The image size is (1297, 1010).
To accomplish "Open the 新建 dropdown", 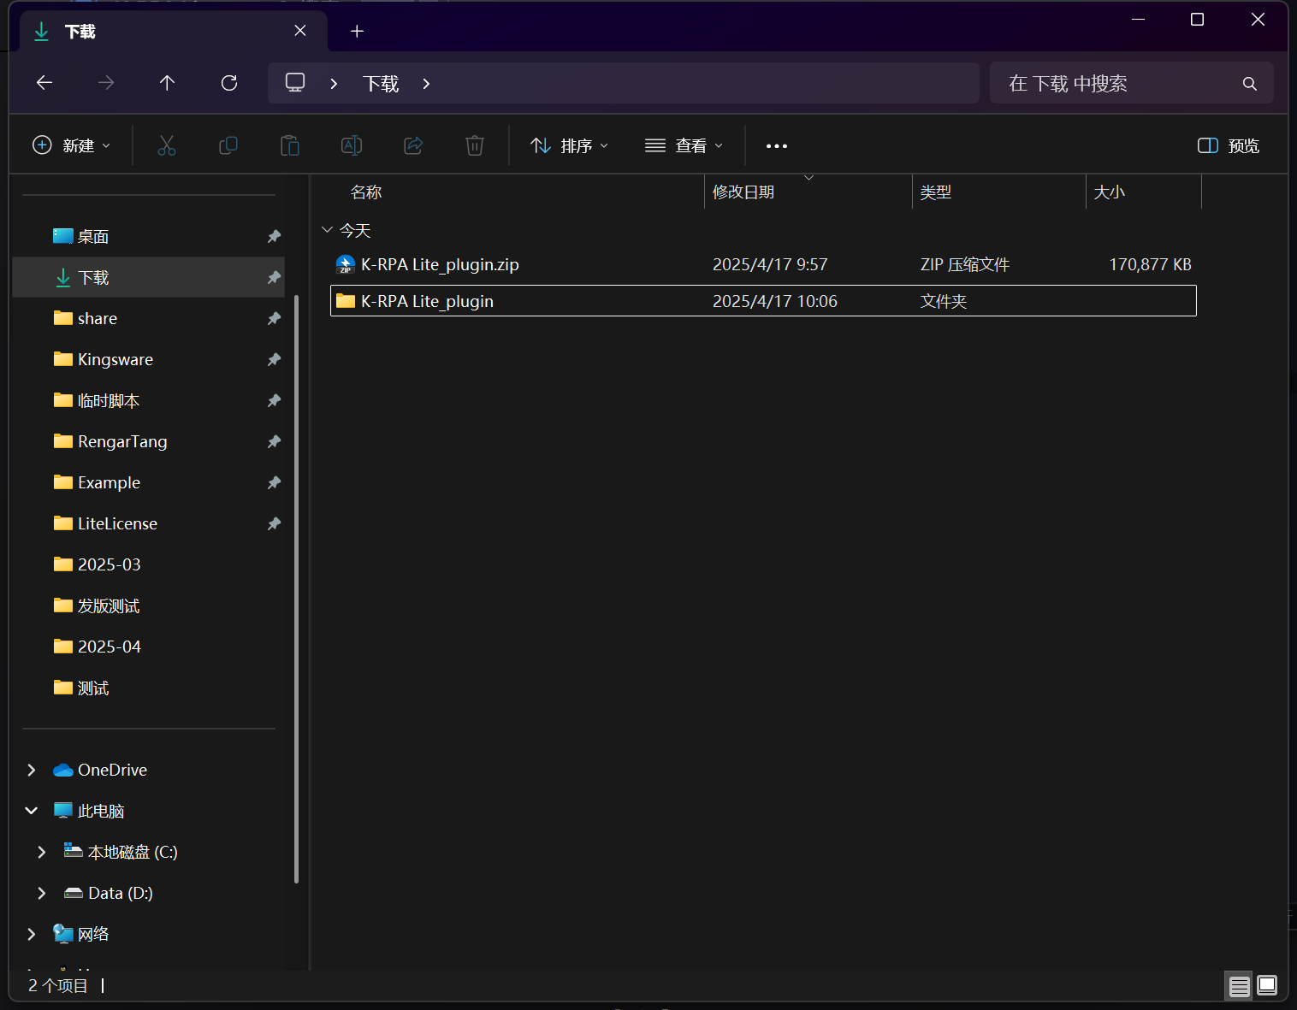I will click(x=72, y=146).
